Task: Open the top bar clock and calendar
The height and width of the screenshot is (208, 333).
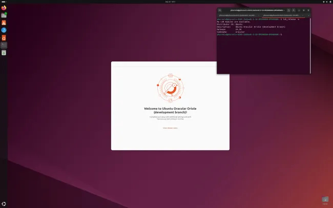Action: 170,2
